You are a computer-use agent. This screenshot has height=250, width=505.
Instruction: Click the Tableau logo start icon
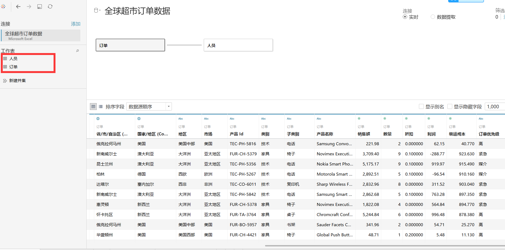3,6
